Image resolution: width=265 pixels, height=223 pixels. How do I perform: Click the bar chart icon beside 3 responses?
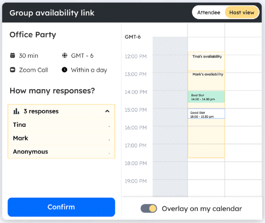click(16, 111)
